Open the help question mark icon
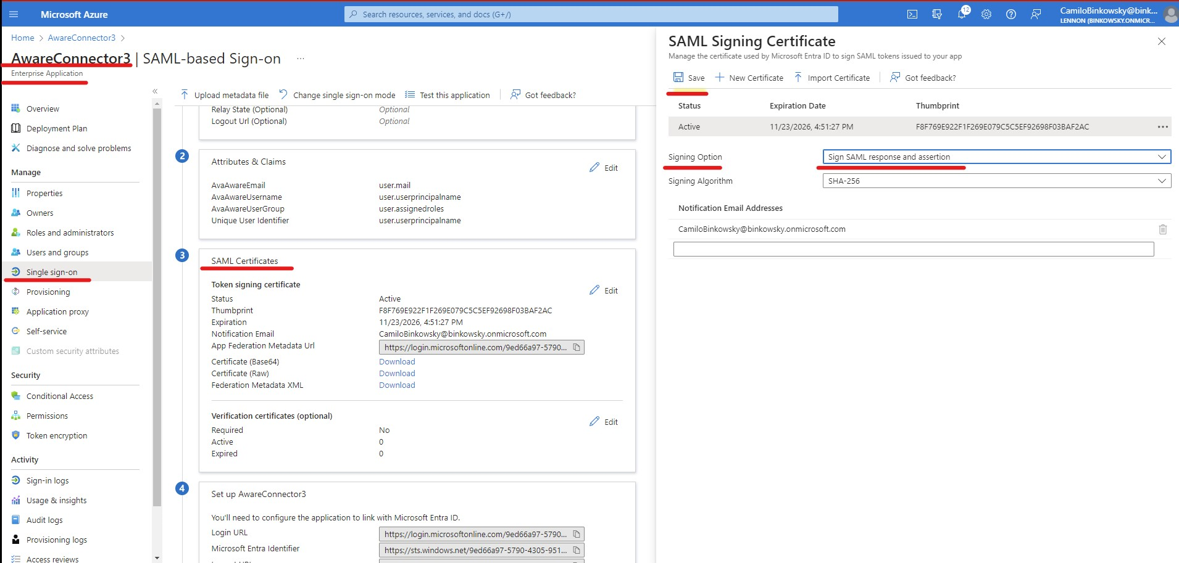The image size is (1179, 563). click(x=1010, y=14)
